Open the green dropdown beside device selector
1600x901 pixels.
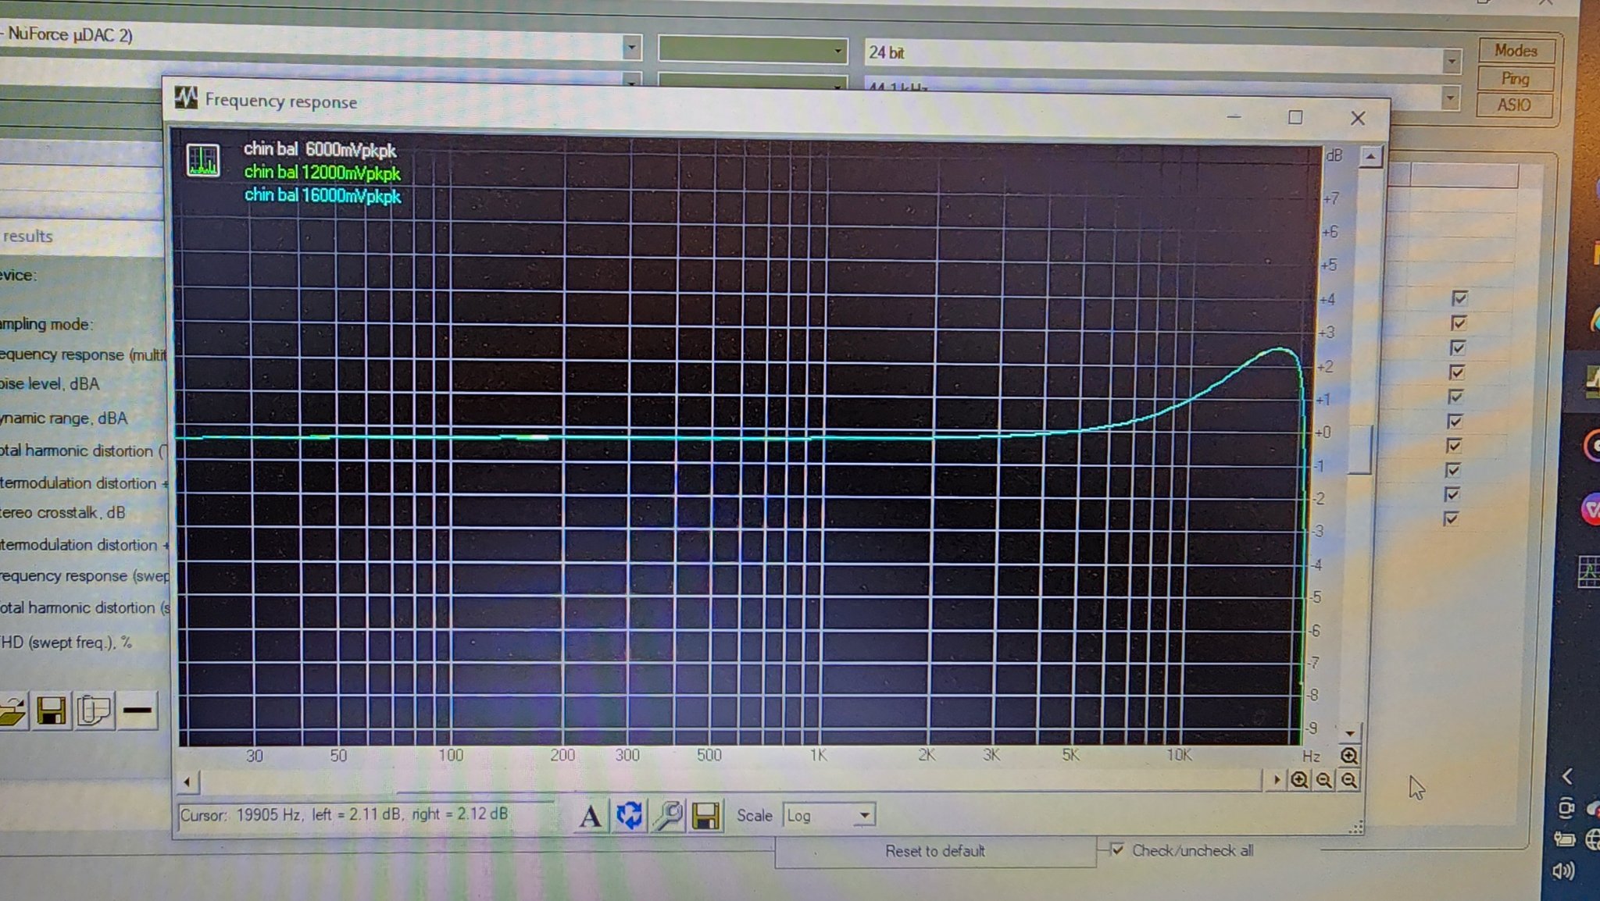[x=753, y=49]
